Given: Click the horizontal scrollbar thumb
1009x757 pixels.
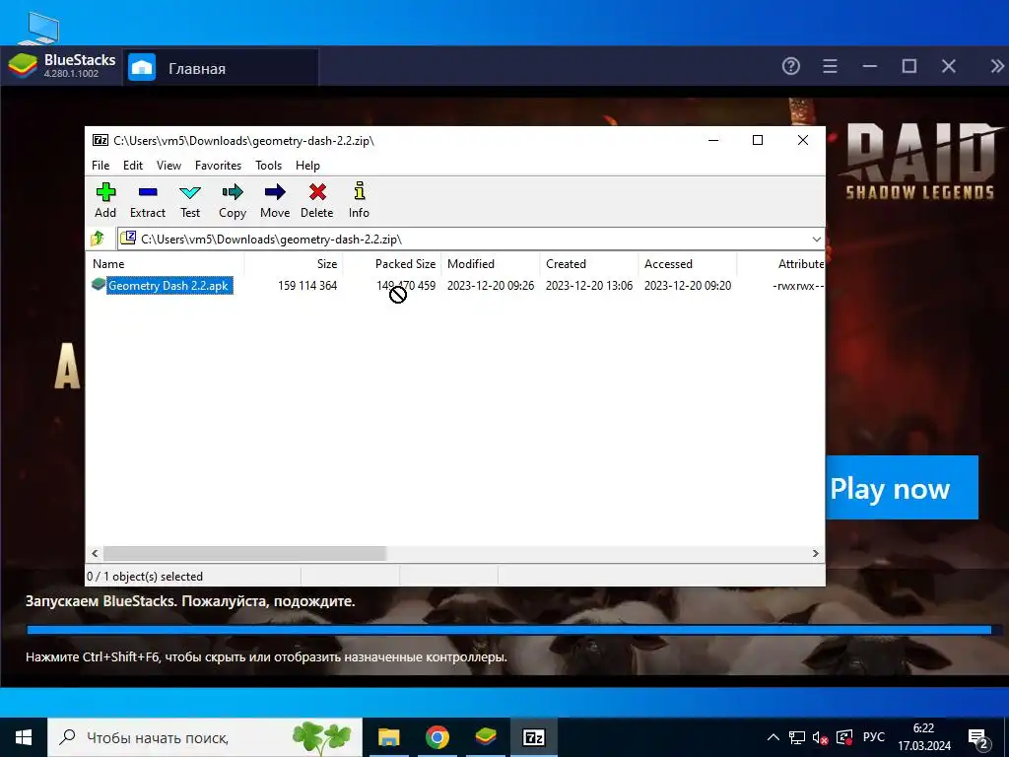Looking at the screenshot, I should click(x=244, y=554).
